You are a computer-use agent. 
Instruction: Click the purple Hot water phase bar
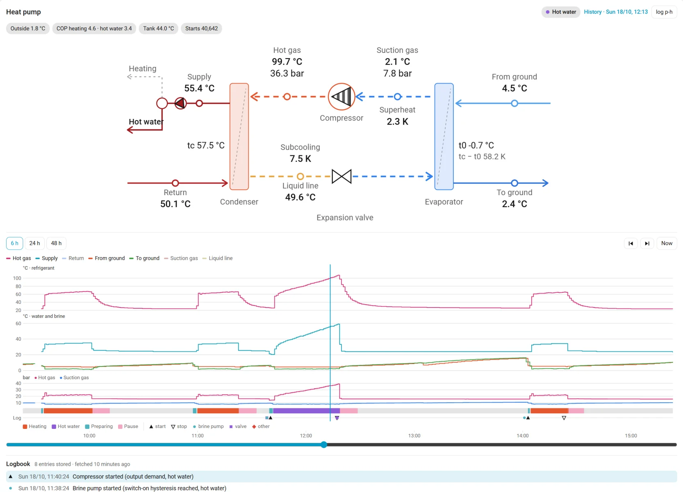coord(306,411)
